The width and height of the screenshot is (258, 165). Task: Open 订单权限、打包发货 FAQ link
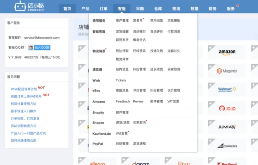[x=25, y=119]
